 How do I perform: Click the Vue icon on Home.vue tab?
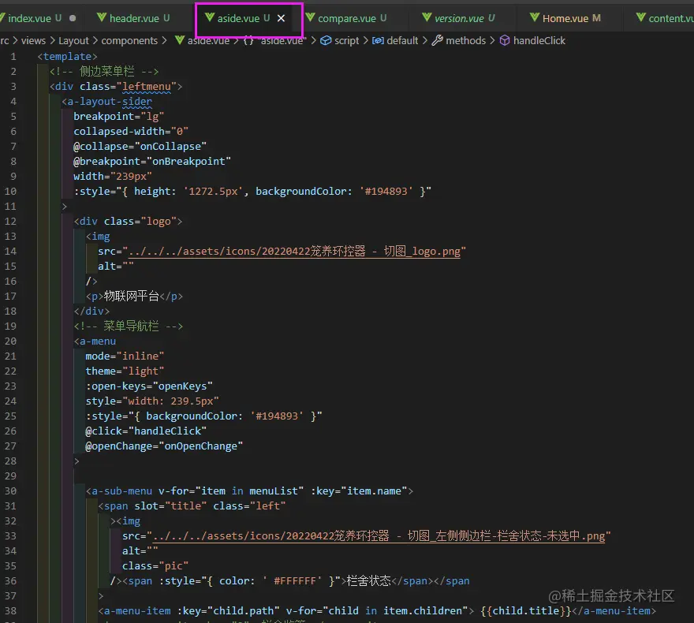tap(535, 17)
